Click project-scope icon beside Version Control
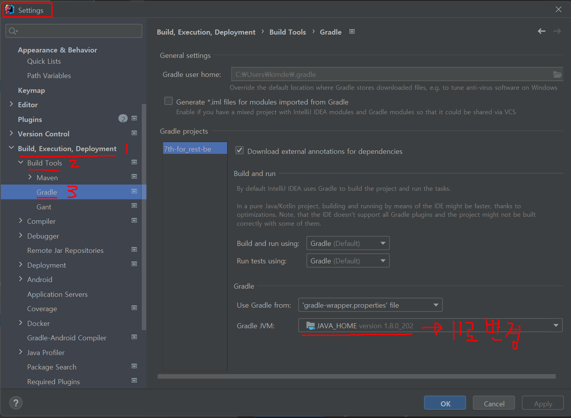 click(x=134, y=133)
